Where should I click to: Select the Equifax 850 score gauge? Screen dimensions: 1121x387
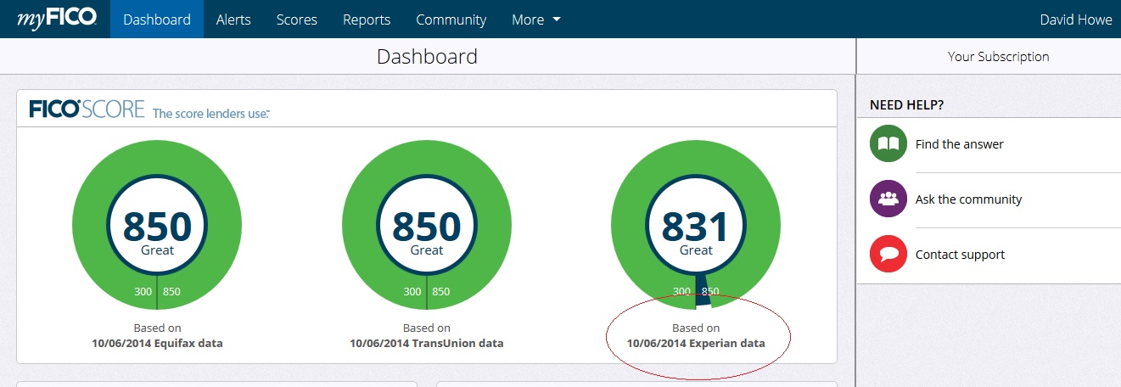coord(157,225)
